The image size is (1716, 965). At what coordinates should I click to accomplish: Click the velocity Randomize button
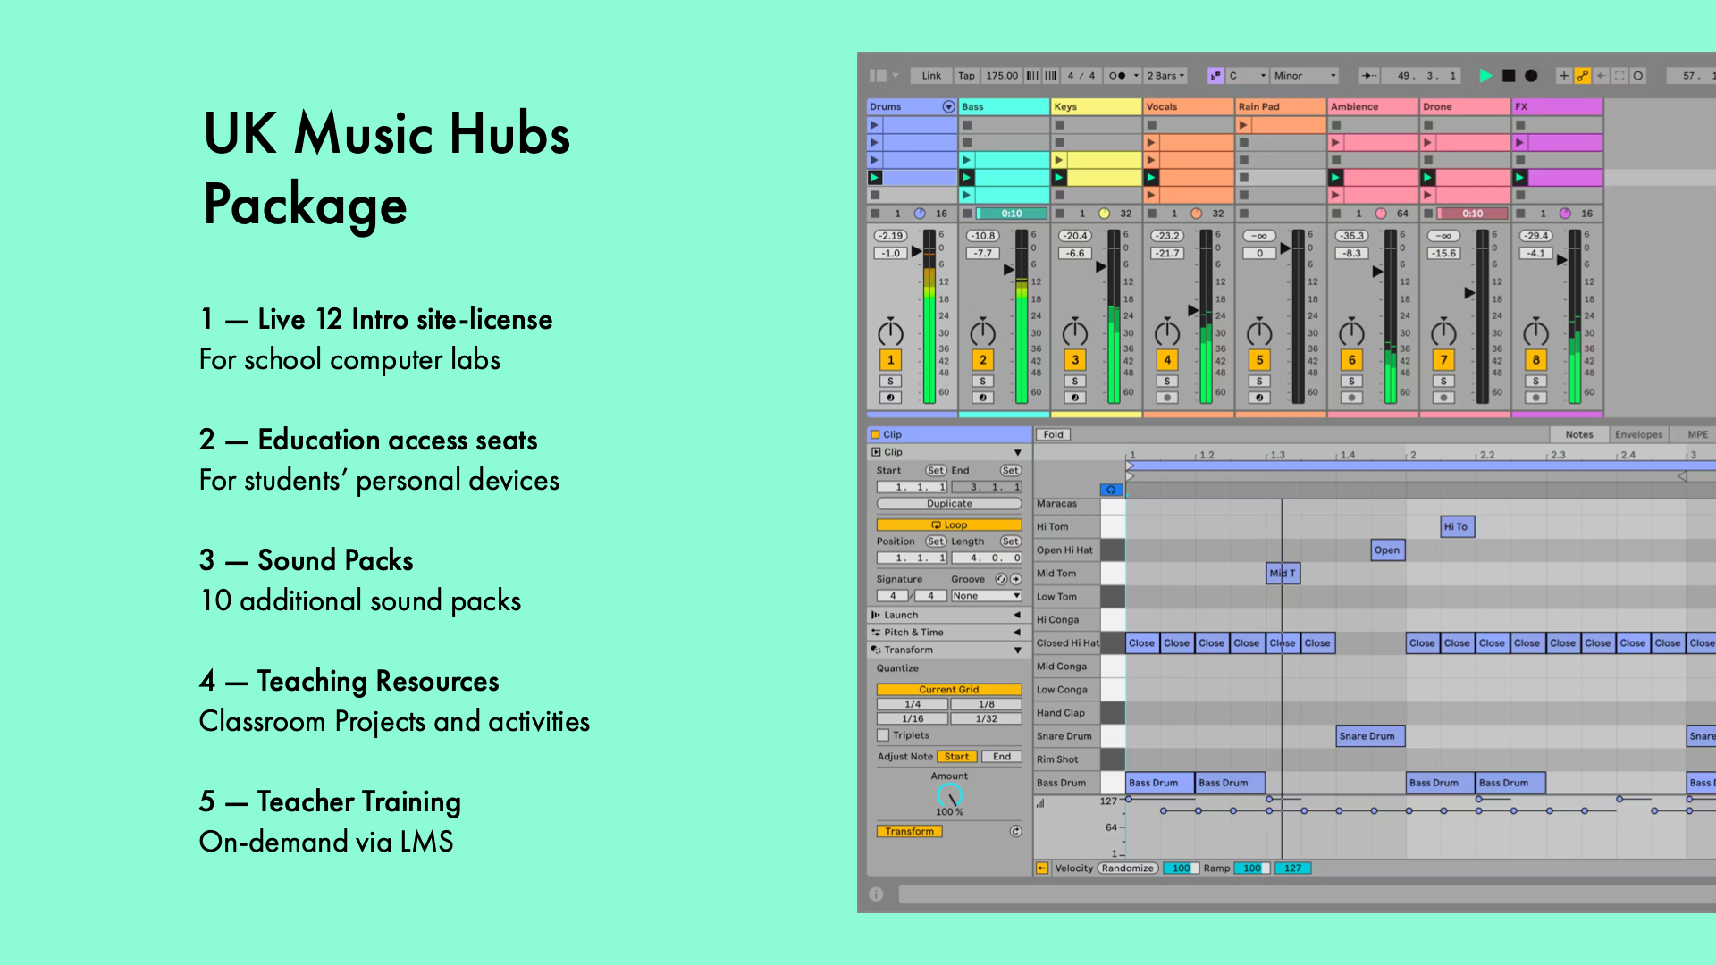point(1127,868)
